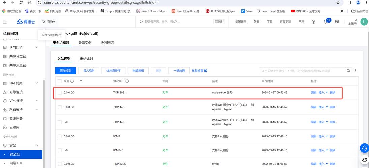The width and height of the screenshot is (369, 168).
Task: Open 共享带宽包 in the sidebar
Action: pos(18,56)
